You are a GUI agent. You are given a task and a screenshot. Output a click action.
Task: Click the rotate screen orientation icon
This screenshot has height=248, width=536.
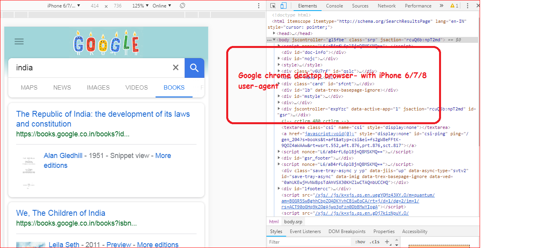pyautogui.click(x=182, y=6)
